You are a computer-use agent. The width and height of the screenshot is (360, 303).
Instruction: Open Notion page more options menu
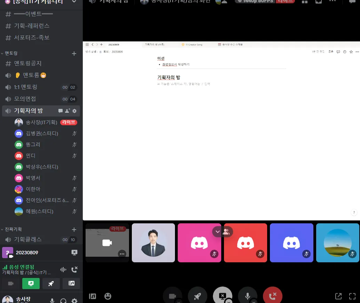tap(357, 52)
